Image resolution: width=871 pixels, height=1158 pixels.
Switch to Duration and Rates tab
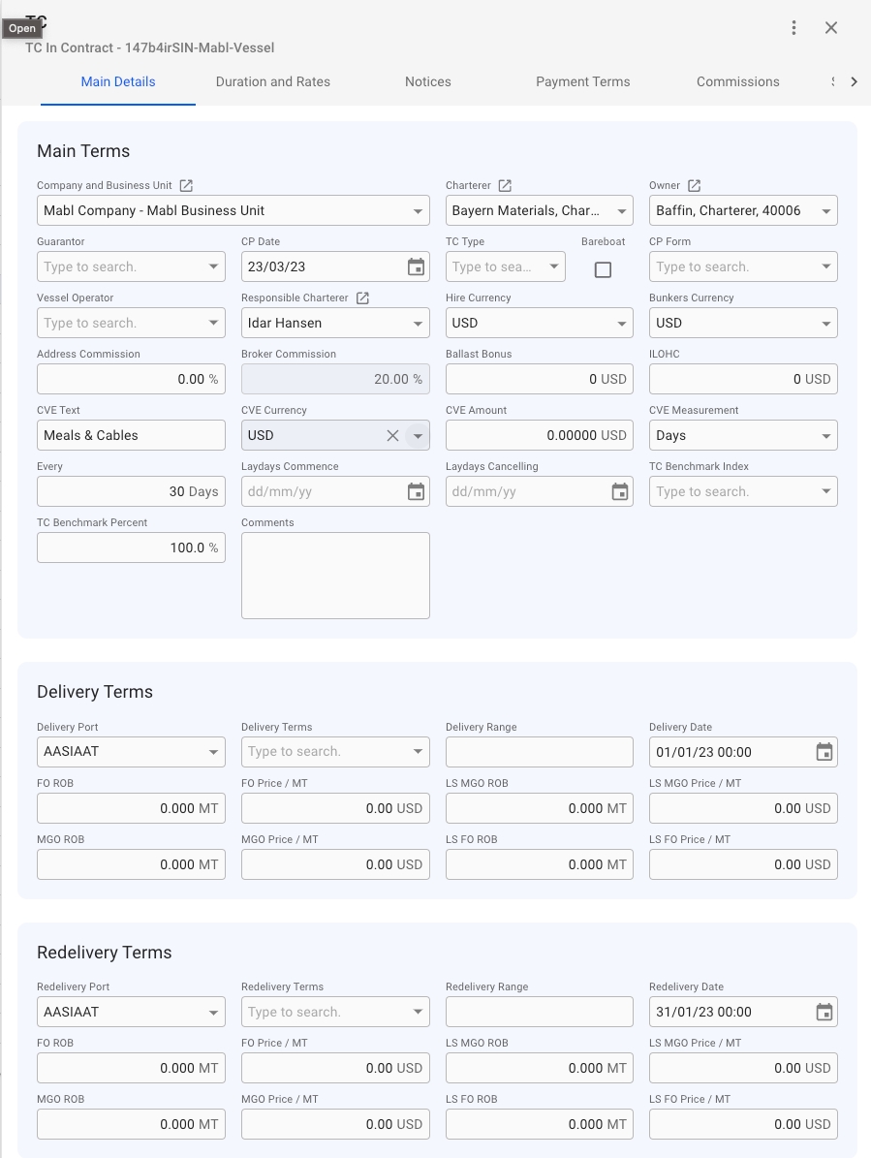point(273,81)
